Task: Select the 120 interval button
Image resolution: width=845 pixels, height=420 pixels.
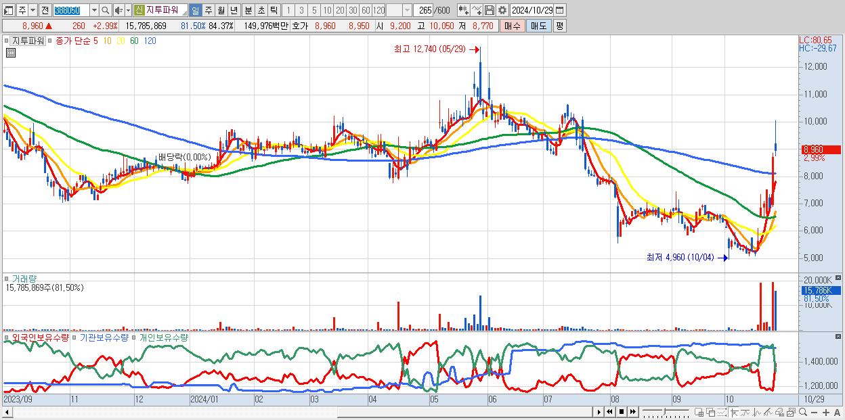Action: [378, 10]
